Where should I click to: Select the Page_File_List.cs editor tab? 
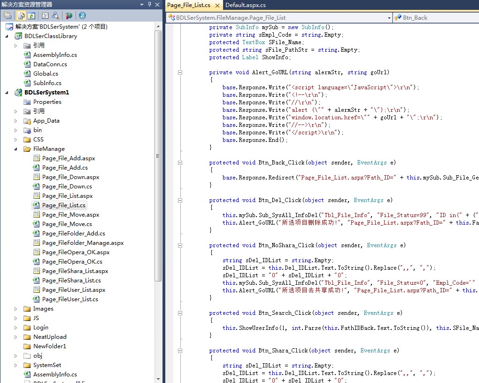[189, 5]
